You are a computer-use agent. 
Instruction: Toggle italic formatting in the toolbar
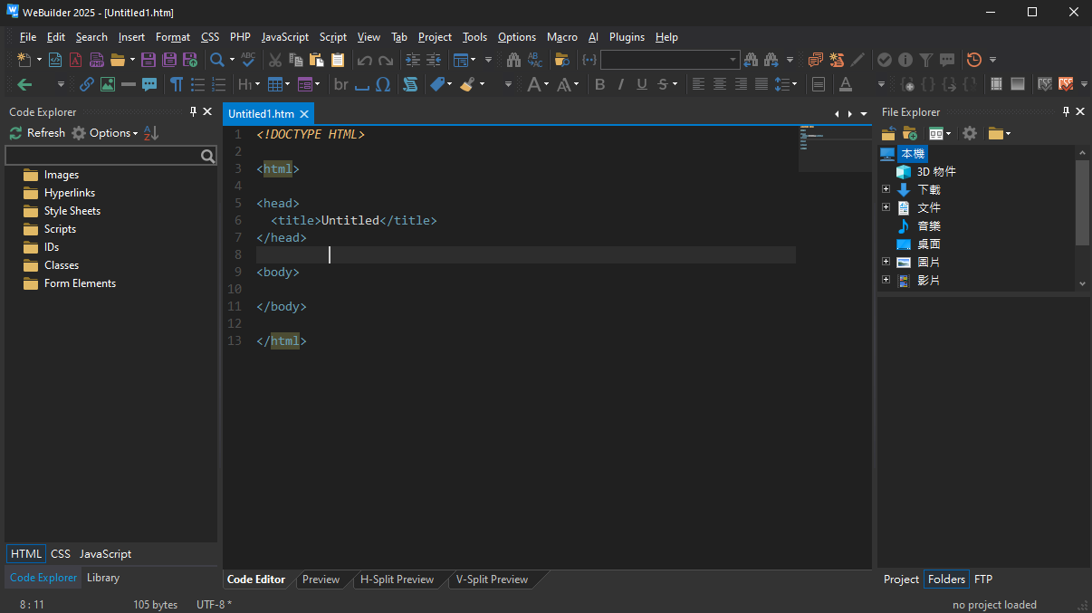tap(621, 84)
